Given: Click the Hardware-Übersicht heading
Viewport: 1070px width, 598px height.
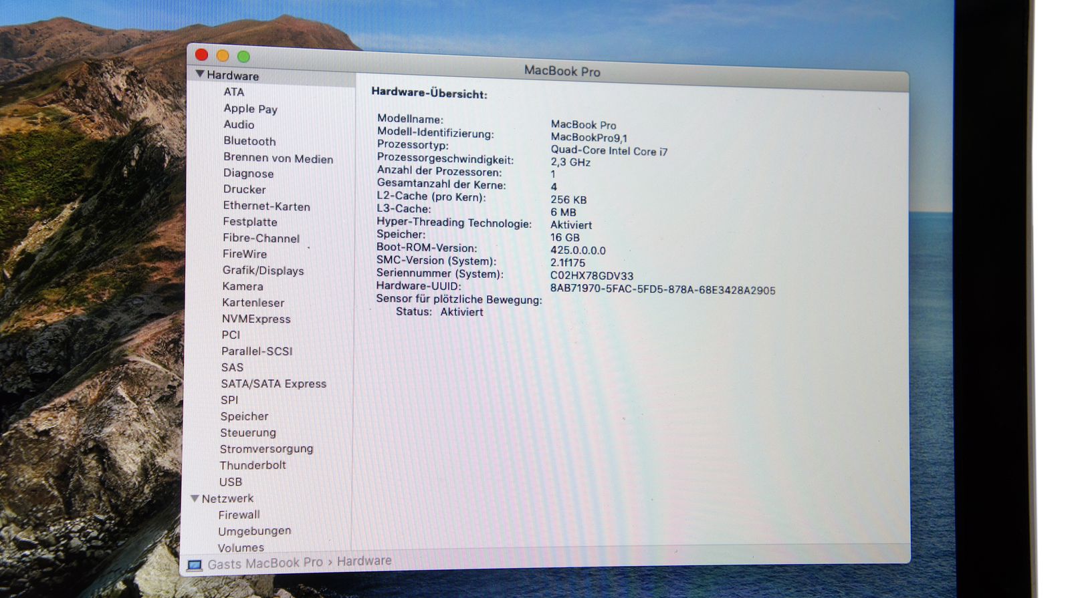Looking at the screenshot, I should point(429,94).
